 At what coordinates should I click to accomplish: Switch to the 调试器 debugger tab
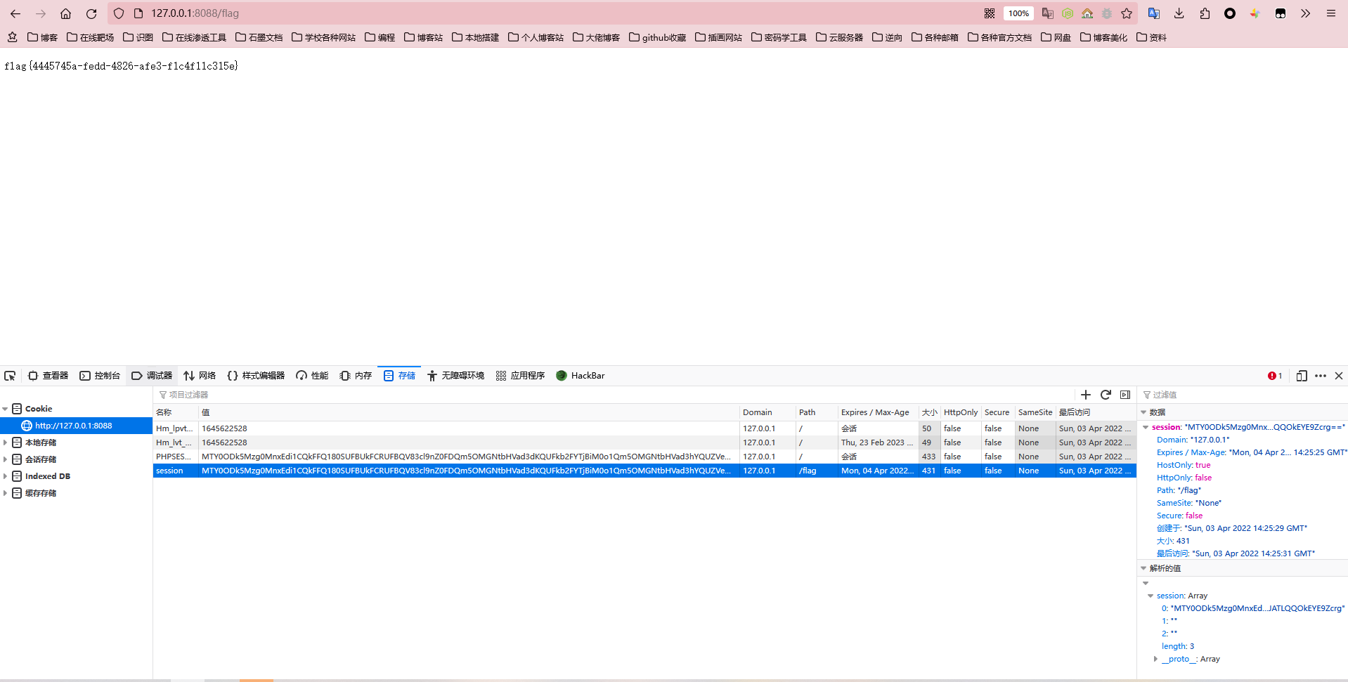point(152,376)
